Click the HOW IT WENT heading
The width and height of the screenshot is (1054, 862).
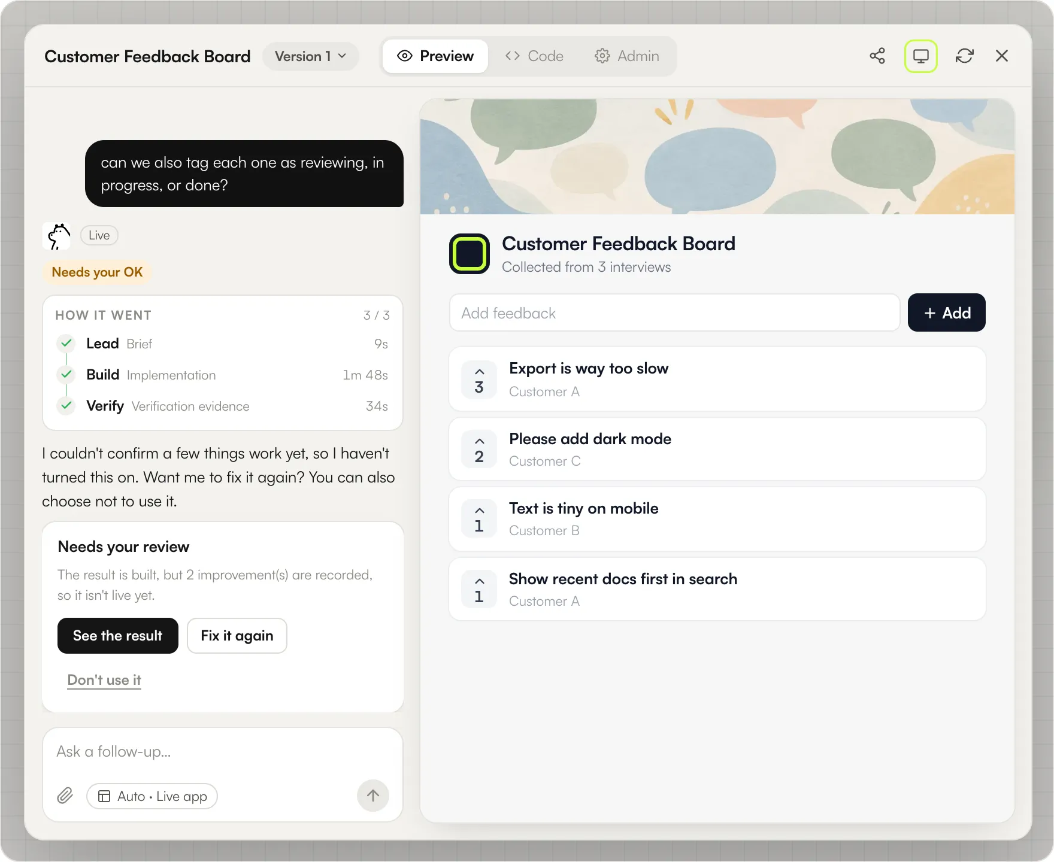[x=104, y=315]
